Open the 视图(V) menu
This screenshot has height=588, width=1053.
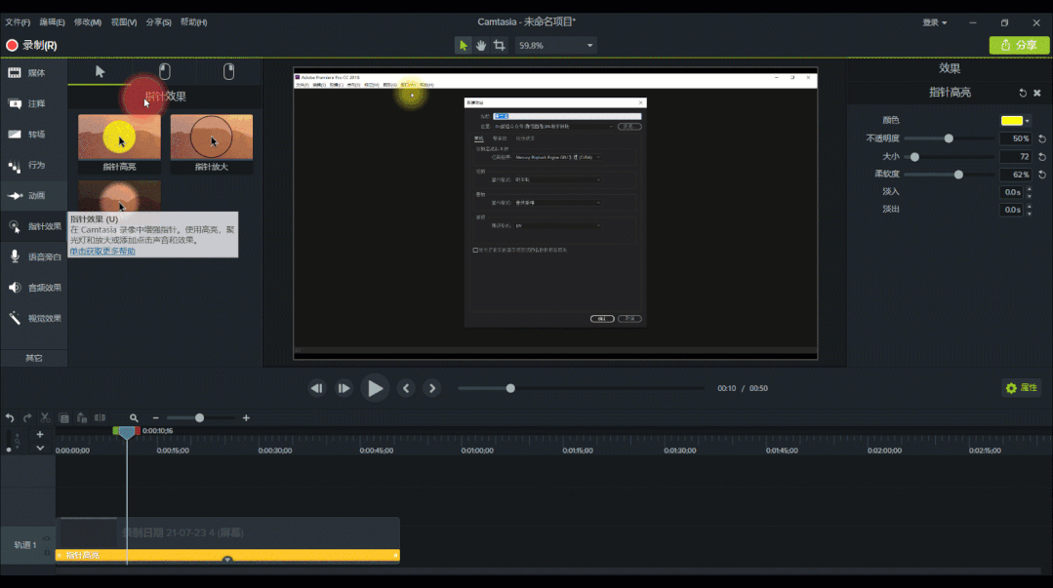(124, 22)
